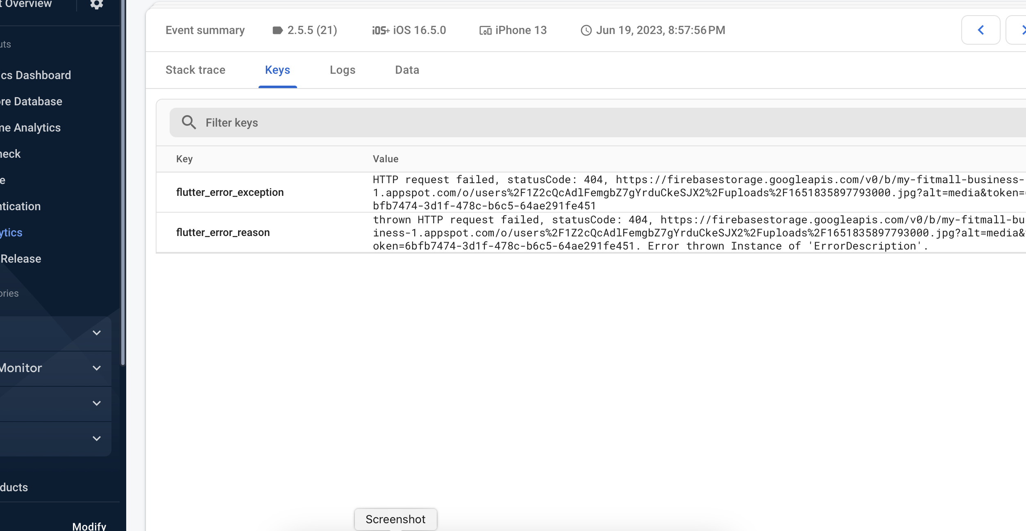The image size is (1026, 531).
Task: Go to the previous event with the back arrow
Action: pos(981,29)
